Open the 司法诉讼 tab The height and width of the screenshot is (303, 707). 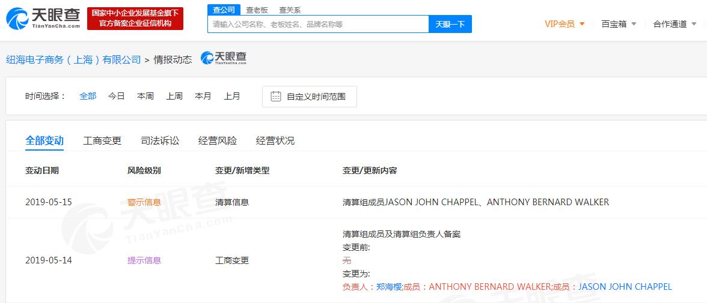[x=160, y=141]
